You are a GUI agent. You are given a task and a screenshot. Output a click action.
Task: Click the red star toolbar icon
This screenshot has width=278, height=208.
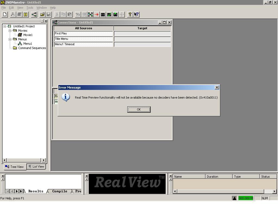(x=97, y=14)
